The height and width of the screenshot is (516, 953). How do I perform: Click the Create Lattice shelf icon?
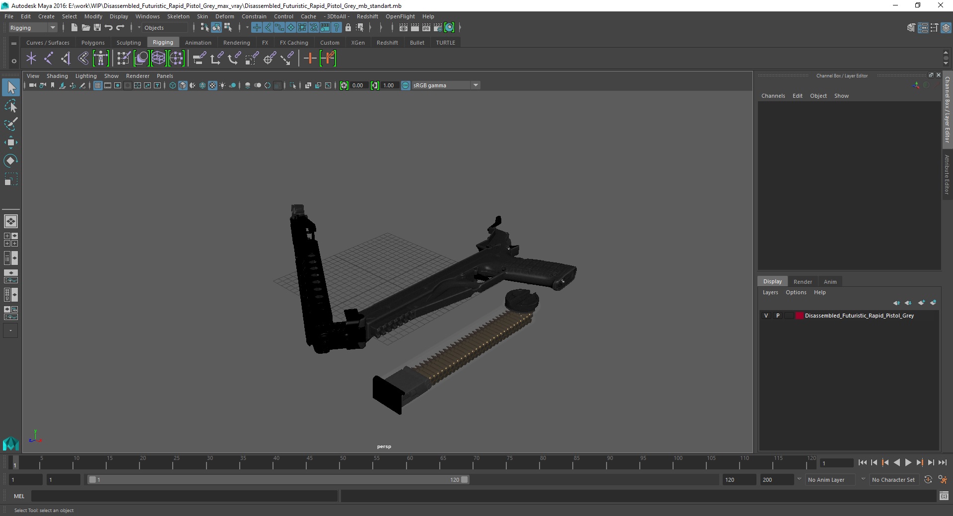click(159, 59)
